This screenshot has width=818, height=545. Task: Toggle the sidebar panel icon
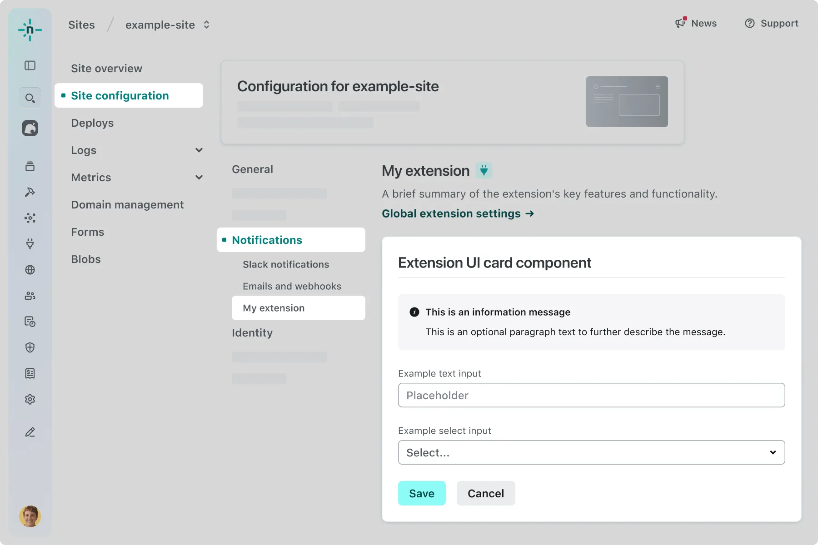pyautogui.click(x=30, y=65)
